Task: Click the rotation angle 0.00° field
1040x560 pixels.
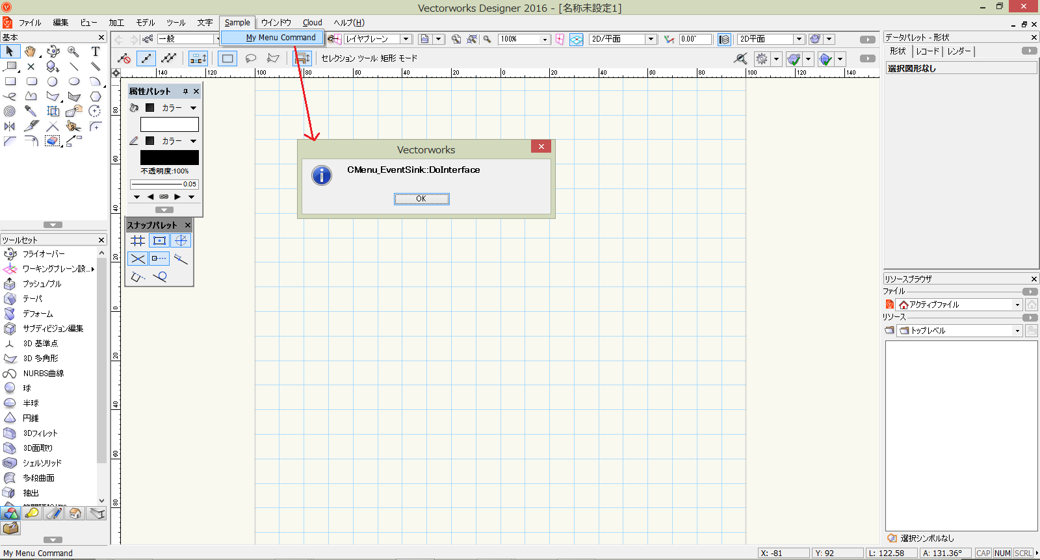Action: [x=695, y=39]
